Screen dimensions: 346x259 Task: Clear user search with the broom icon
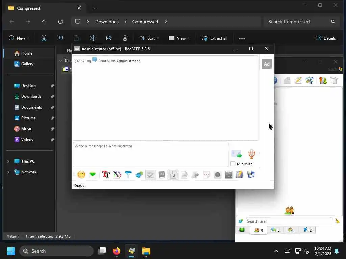pos(337,221)
